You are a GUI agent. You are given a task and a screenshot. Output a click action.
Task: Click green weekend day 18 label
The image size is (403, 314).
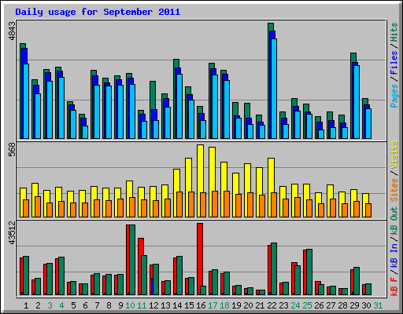(x=224, y=305)
